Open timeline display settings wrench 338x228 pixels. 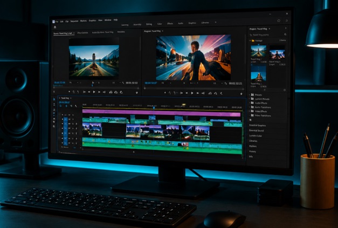[x=76, y=106]
